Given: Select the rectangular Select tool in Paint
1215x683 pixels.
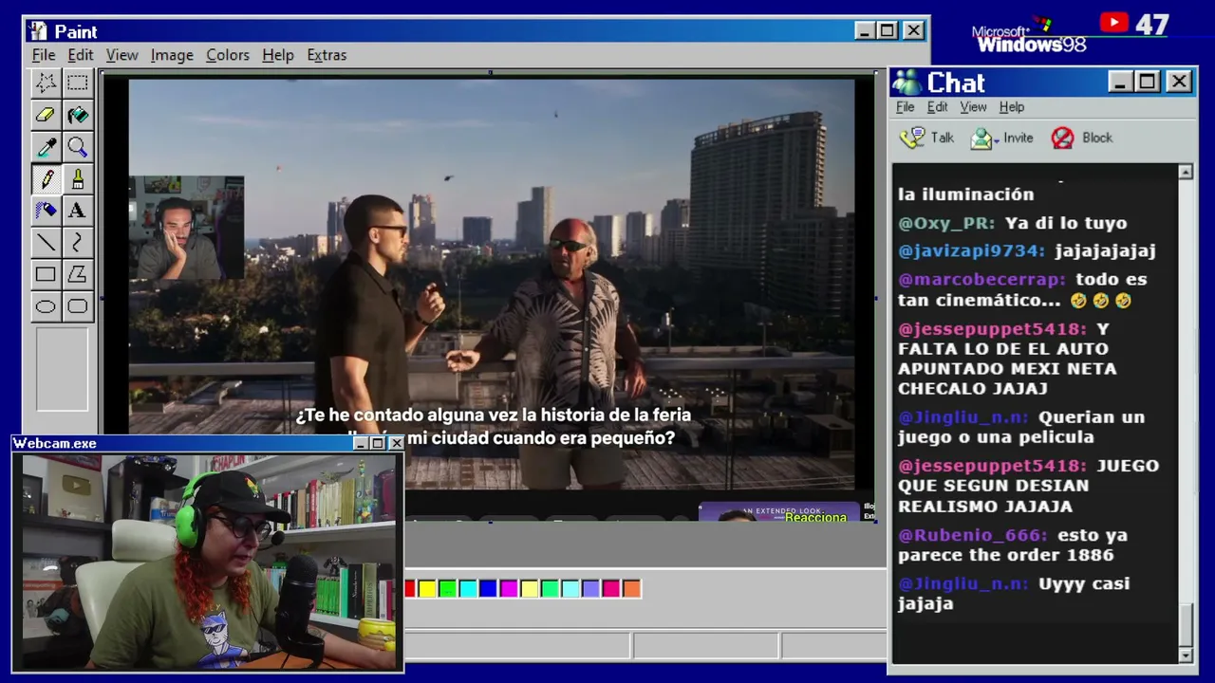Looking at the screenshot, I should (x=78, y=83).
